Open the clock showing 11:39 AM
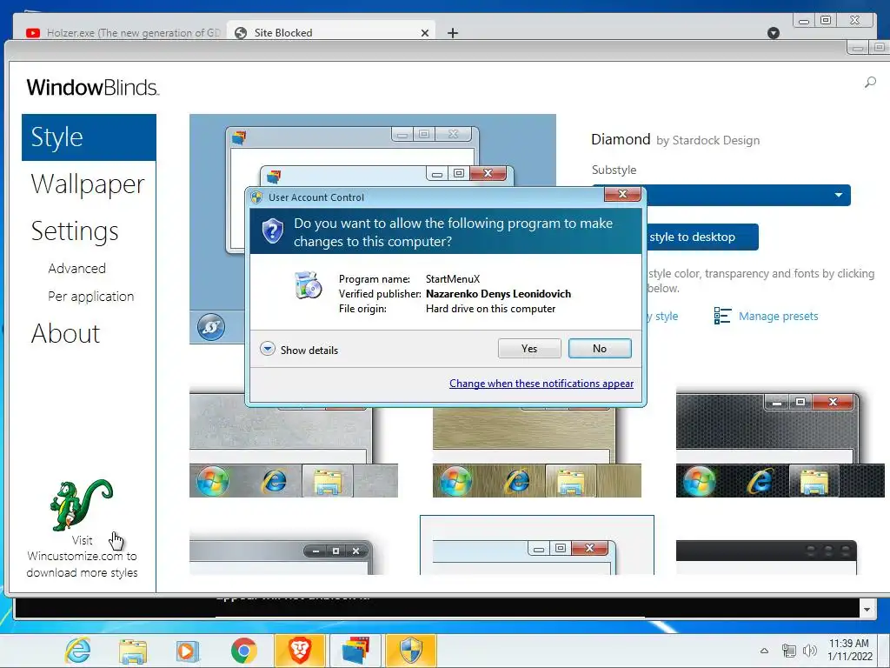 [x=849, y=650]
